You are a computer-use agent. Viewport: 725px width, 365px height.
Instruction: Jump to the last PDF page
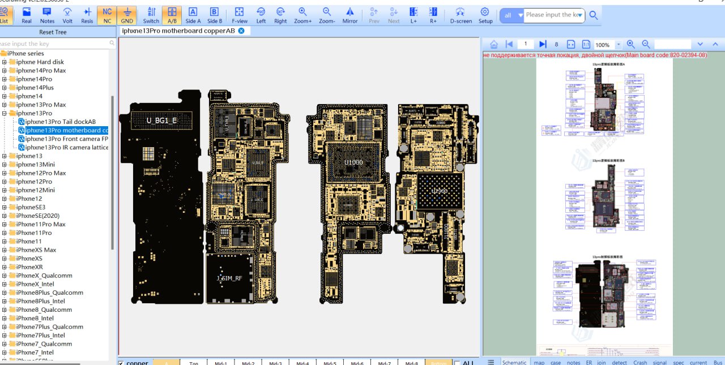coord(543,44)
